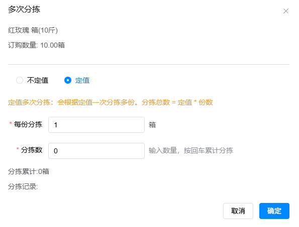Click the orange 定值多次分拣 explanation text

(x=110, y=102)
